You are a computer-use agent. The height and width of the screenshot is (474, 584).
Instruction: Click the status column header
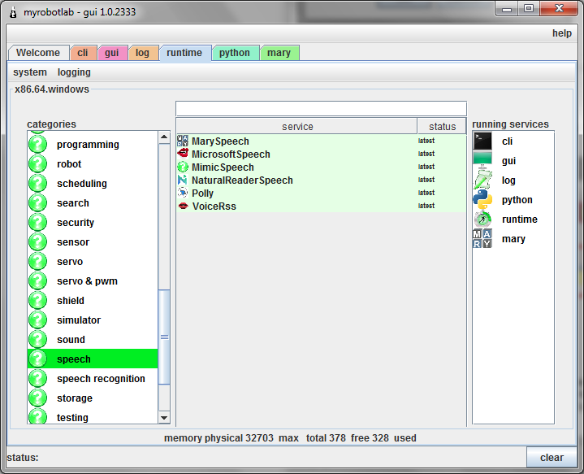[x=442, y=126]
